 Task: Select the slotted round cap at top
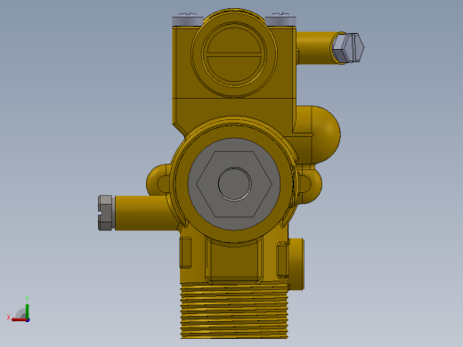pos(234,54)
